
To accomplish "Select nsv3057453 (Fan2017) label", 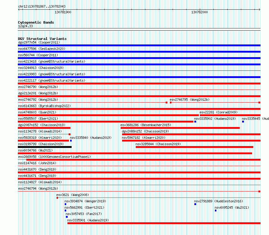I will tap(84, 214).
